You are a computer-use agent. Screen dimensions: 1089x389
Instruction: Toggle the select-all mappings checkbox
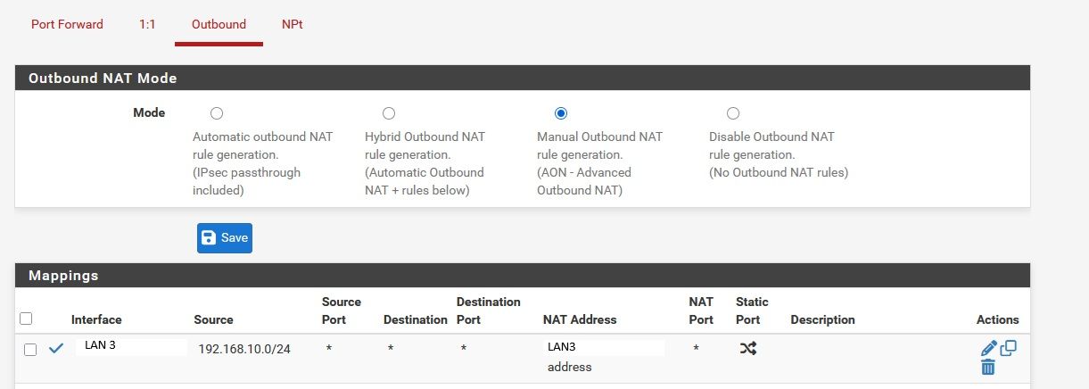pyautogui.click(x=26, y=319)
